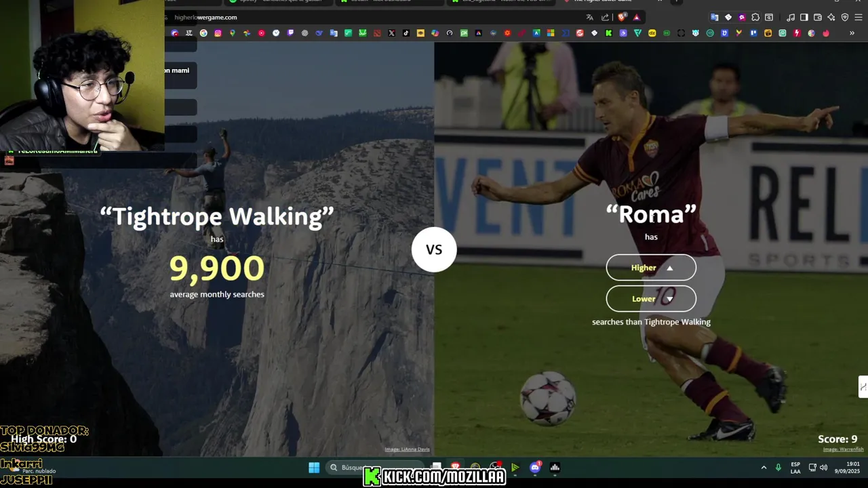The width and height of the screenshot is (868, 488).
Task: Open the clock showing 19:01
Action: point(848,468)
